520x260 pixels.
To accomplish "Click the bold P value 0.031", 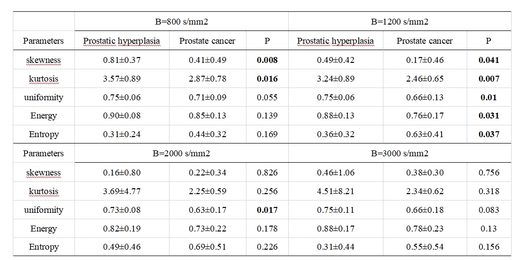I will coord(488,116).
